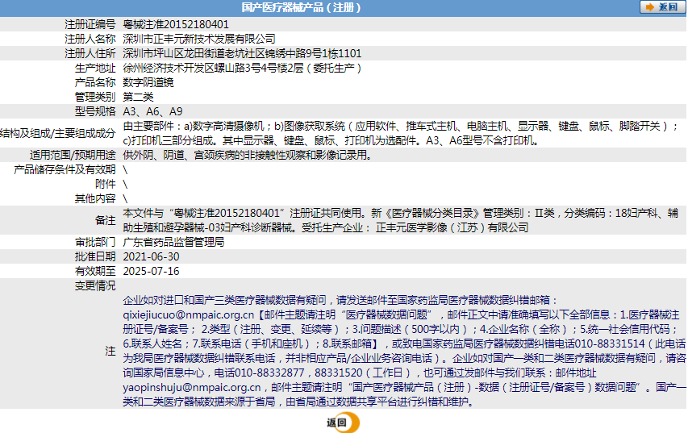Click approval department 广东省药品监督管理局

point(173,242)
